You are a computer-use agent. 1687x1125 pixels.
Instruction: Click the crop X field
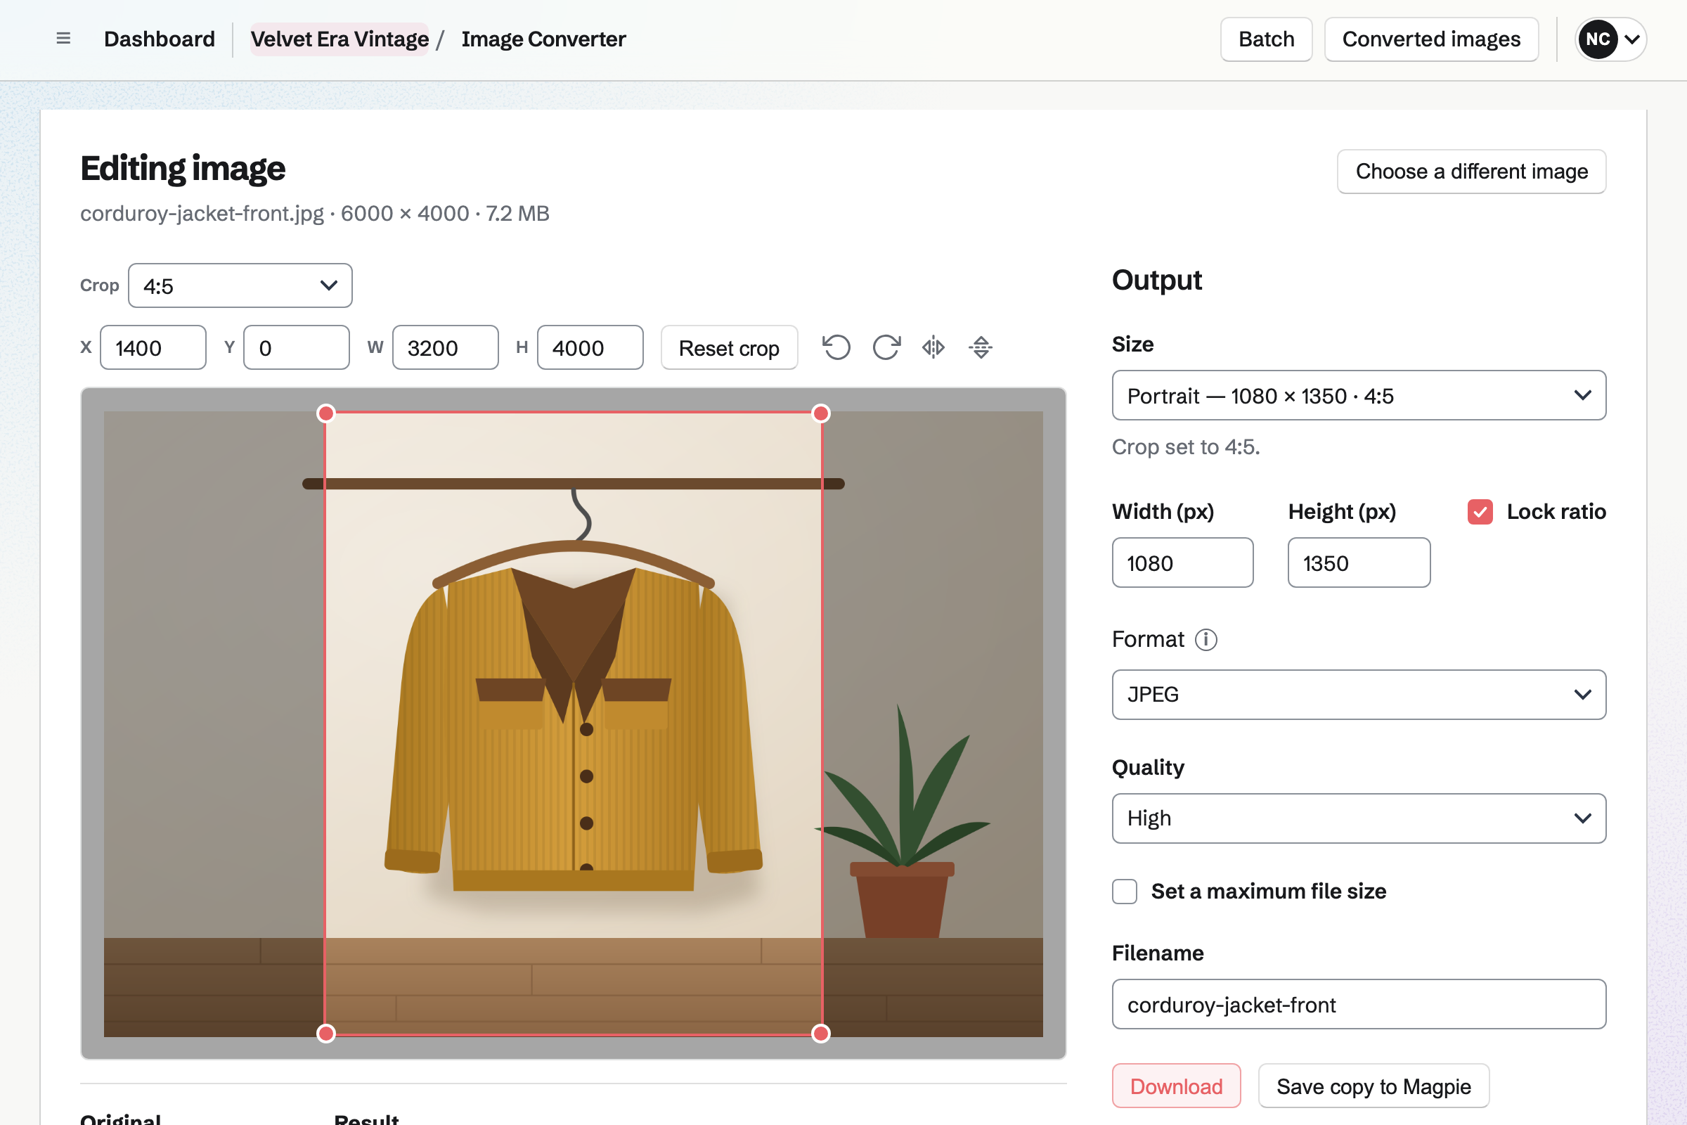coord(153,348)
